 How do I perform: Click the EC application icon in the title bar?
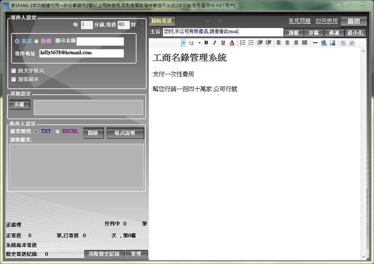pyautogui.click(x=6, y=6)
